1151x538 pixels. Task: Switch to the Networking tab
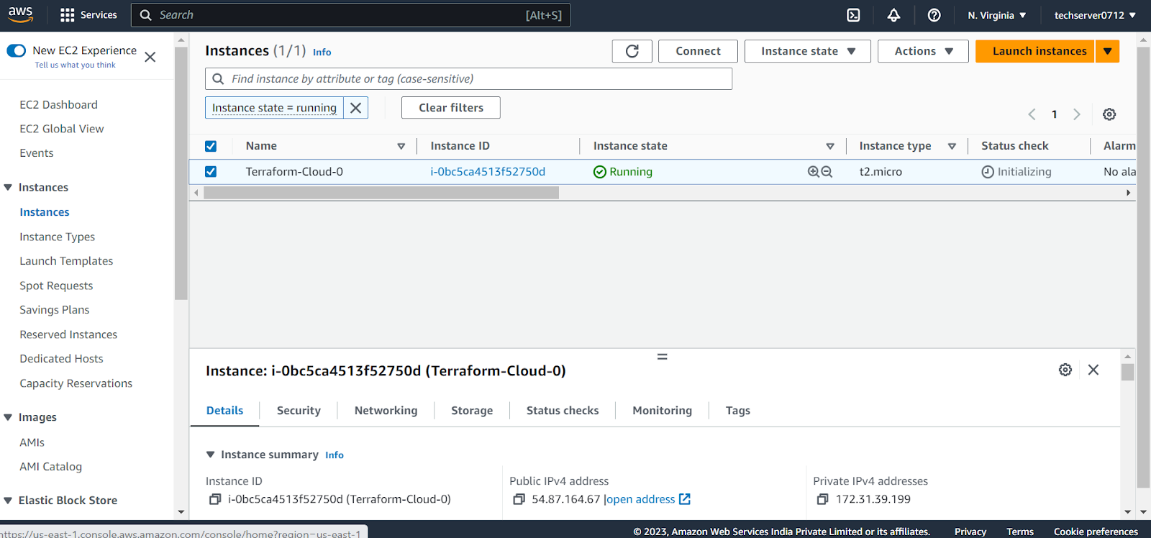click(x=386, y=411)
